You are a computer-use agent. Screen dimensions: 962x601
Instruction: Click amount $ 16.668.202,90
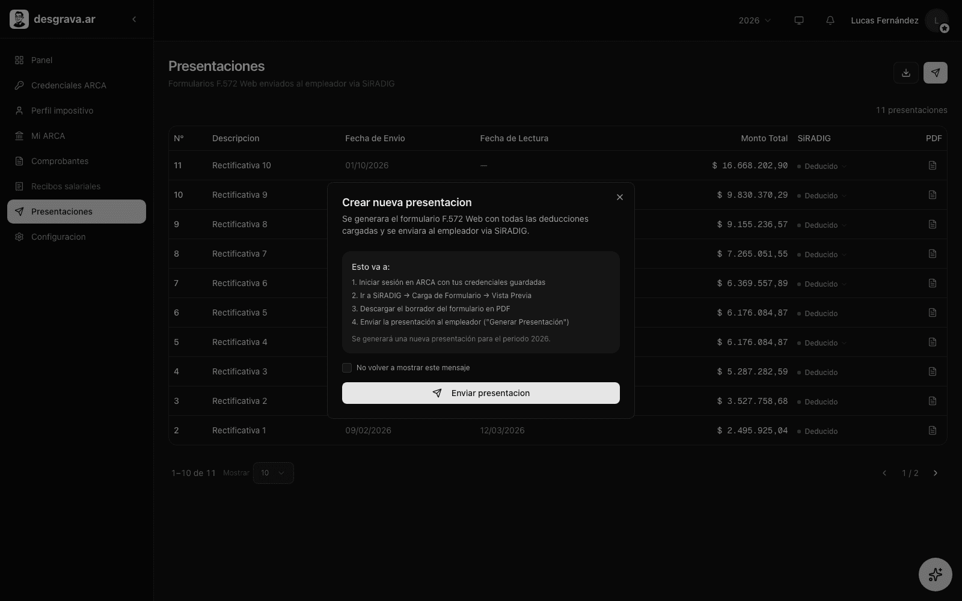coord(750,165)
